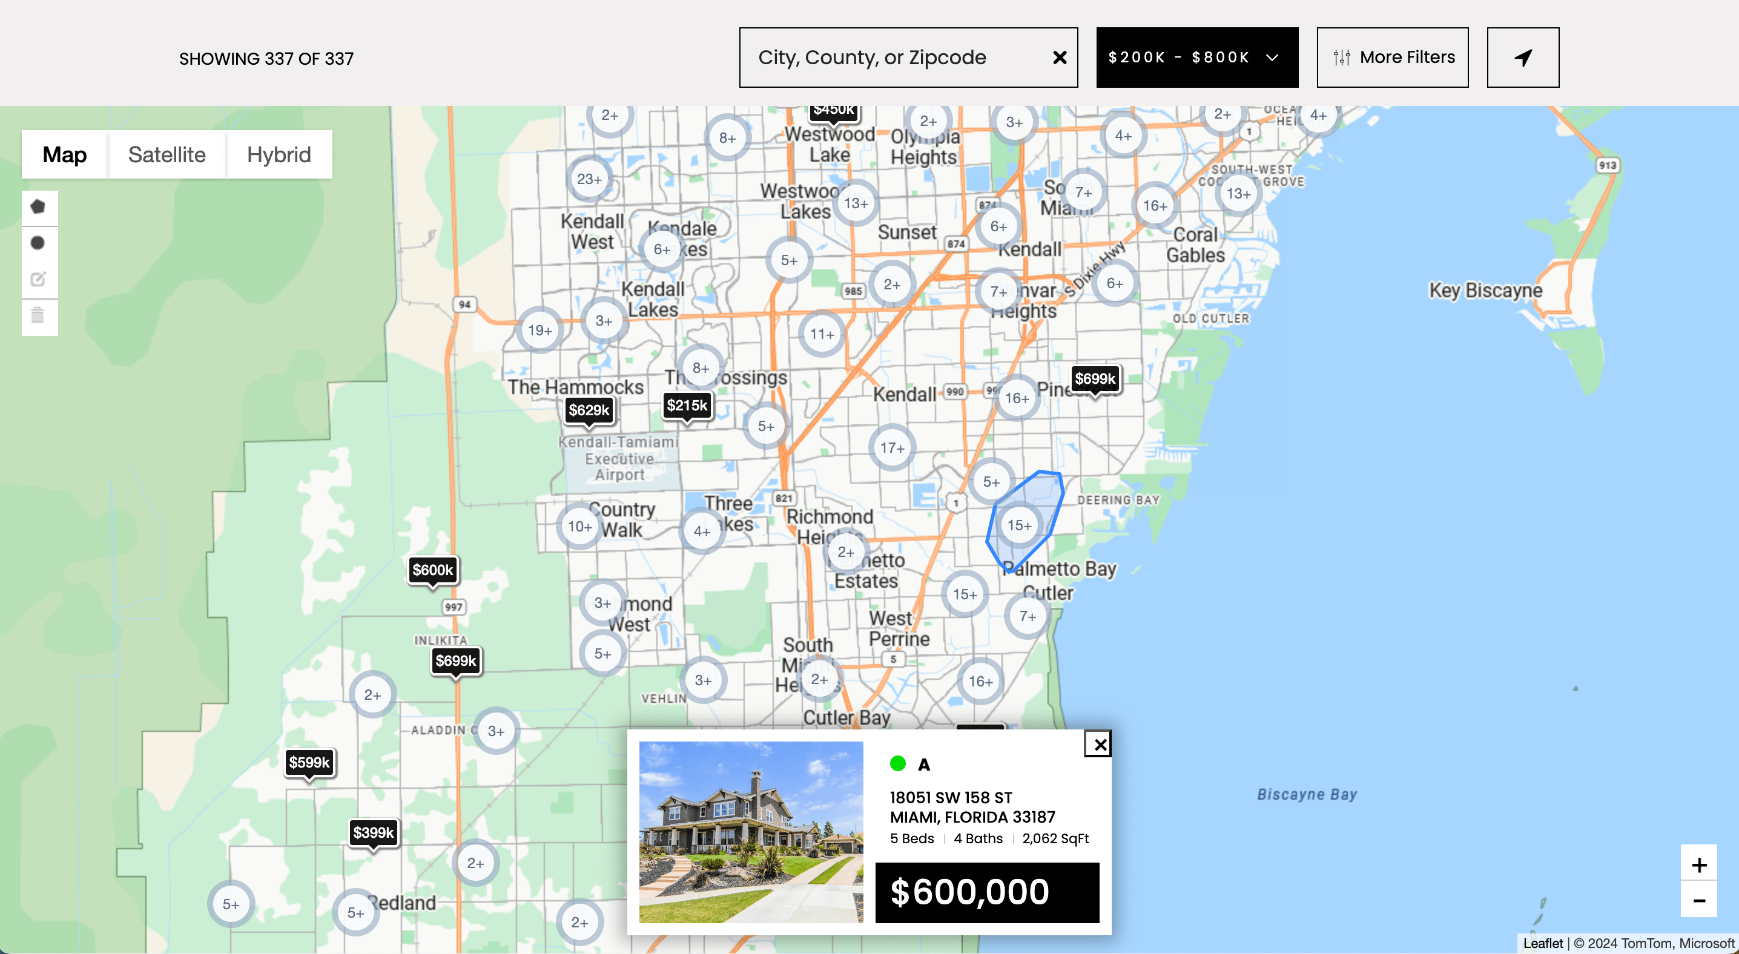Switch to Hybrid map view
Screen dimensions: 1739x954
[x=279, y=154]
